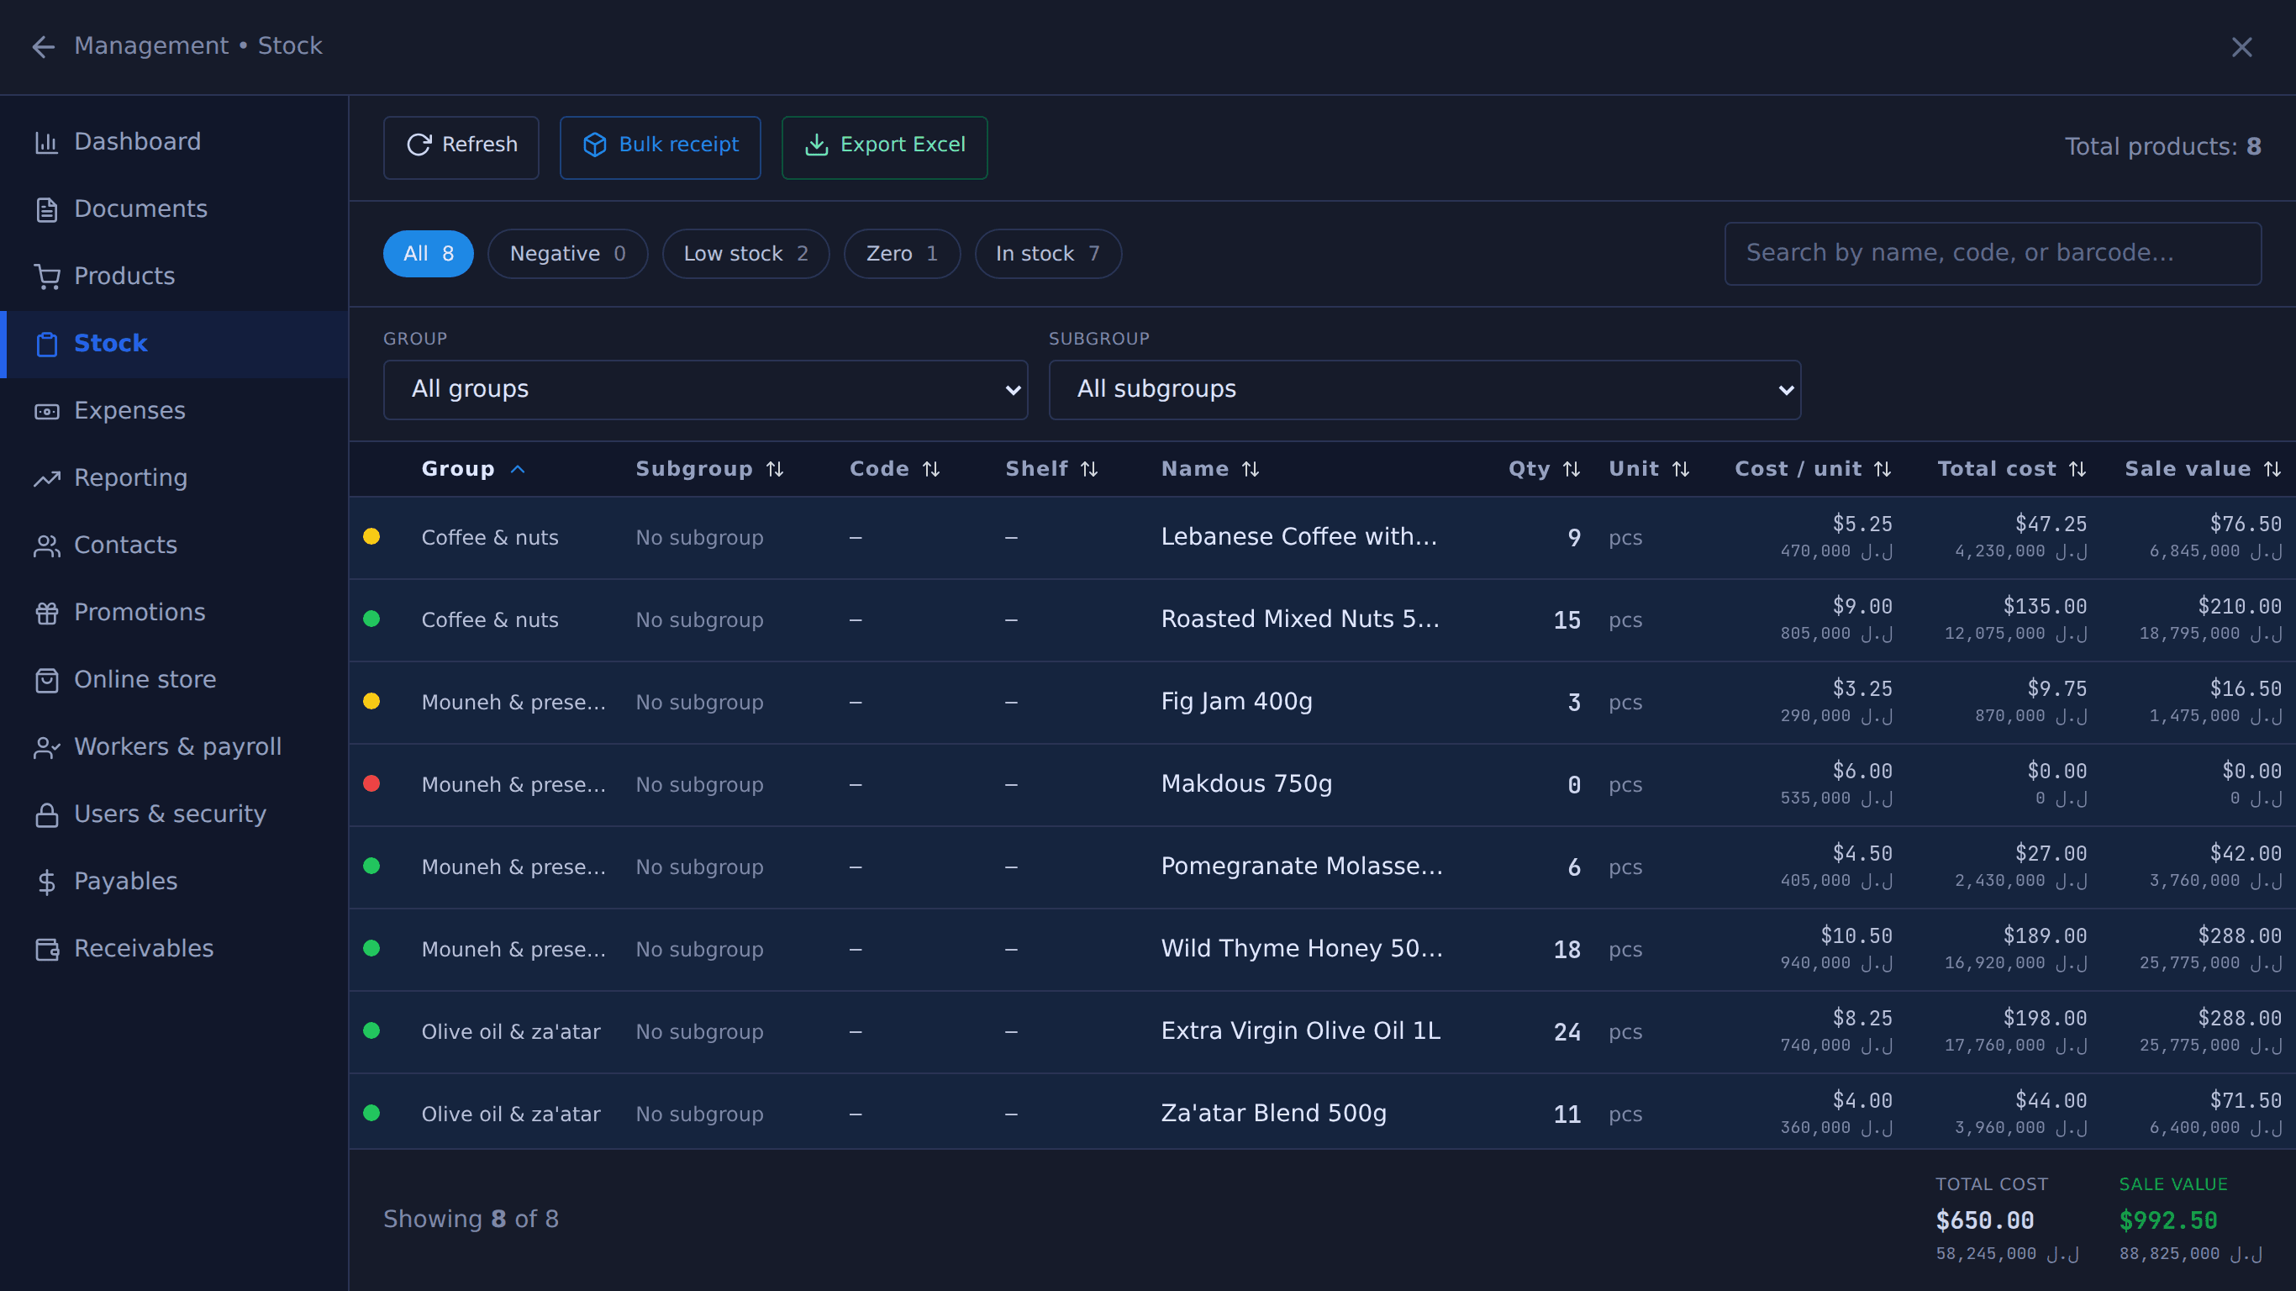Viewport: 2296px width, 1291px height.
Task: Go to Promotions in the sidebar
Action: point(174,613)
